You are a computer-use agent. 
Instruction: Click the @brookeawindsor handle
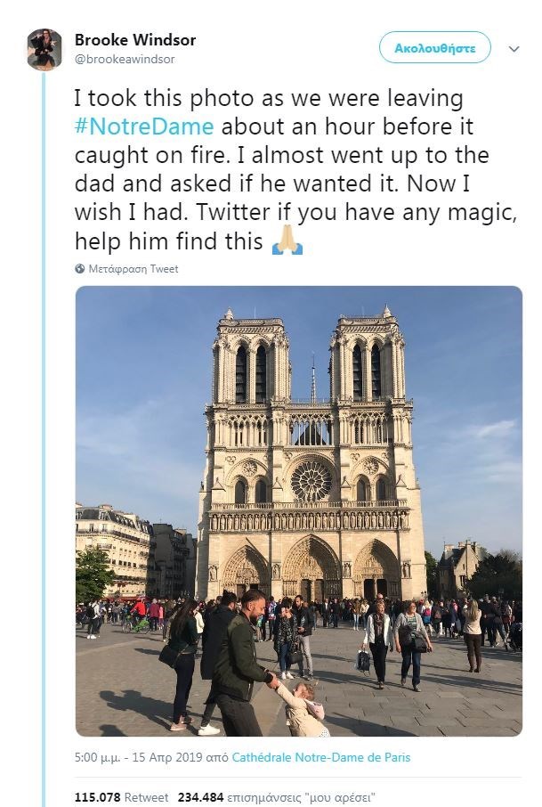125,59
